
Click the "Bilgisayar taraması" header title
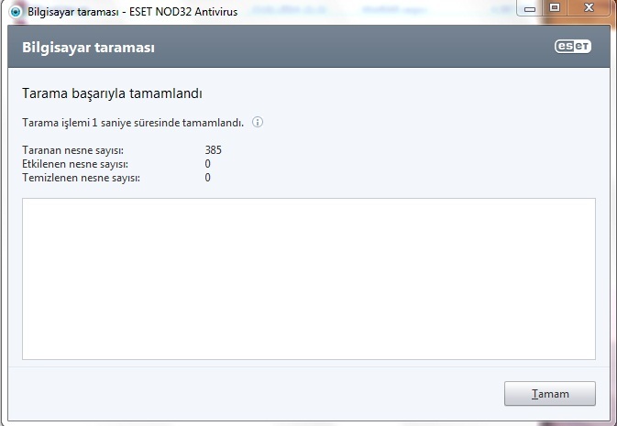[x=89, y=48]
